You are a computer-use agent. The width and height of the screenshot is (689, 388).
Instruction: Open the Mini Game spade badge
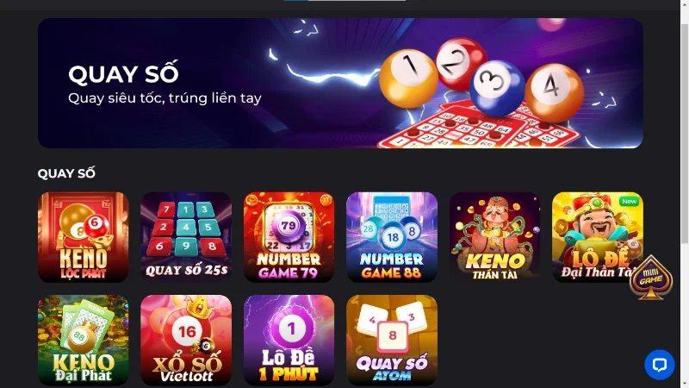pos(651,278)
